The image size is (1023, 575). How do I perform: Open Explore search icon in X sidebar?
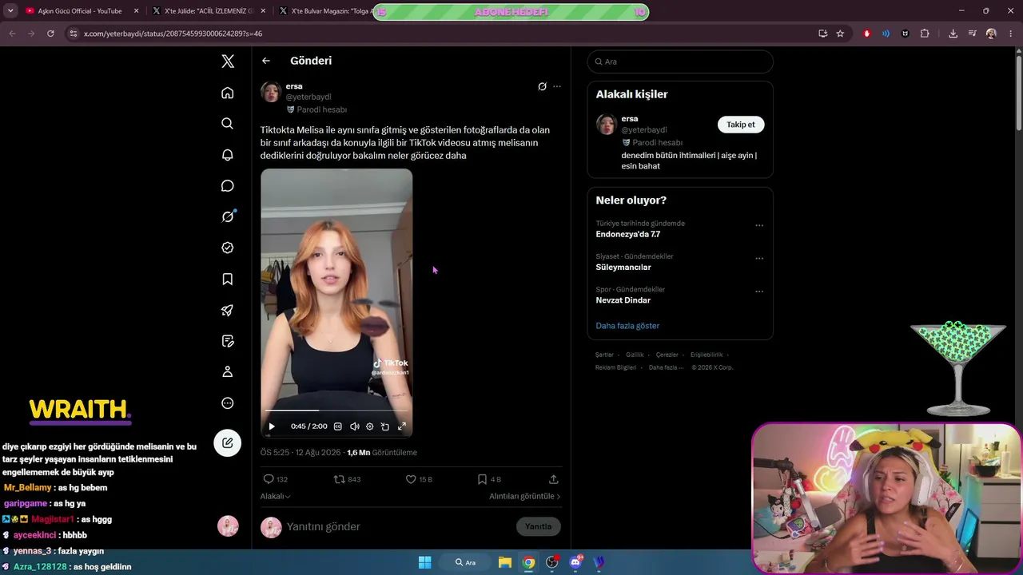point(228,124)
